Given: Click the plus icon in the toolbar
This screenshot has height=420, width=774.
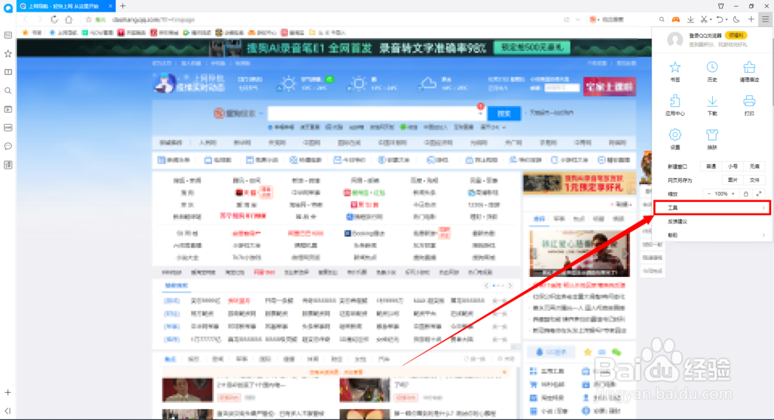Looking at the screenshot, I should (751, 19).
